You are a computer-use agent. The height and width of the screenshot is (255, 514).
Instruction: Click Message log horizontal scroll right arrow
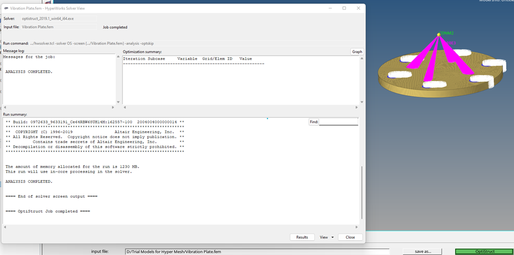click(113, 107)
